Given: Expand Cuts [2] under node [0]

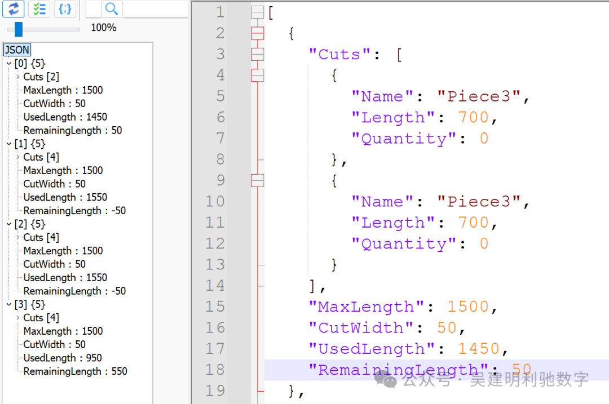Looking at the screenshot, I should pyautogui.click(x=18, y=77).
